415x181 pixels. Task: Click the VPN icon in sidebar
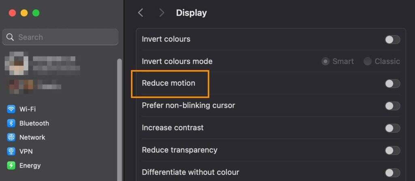(x=11, y=152)
